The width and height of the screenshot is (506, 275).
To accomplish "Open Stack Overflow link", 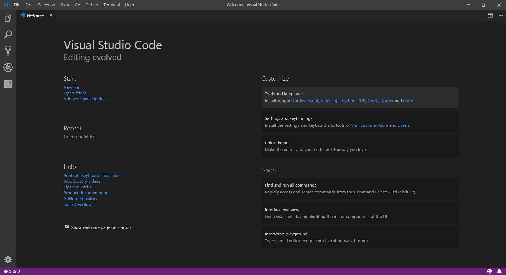I will click(x=78, y=204).
